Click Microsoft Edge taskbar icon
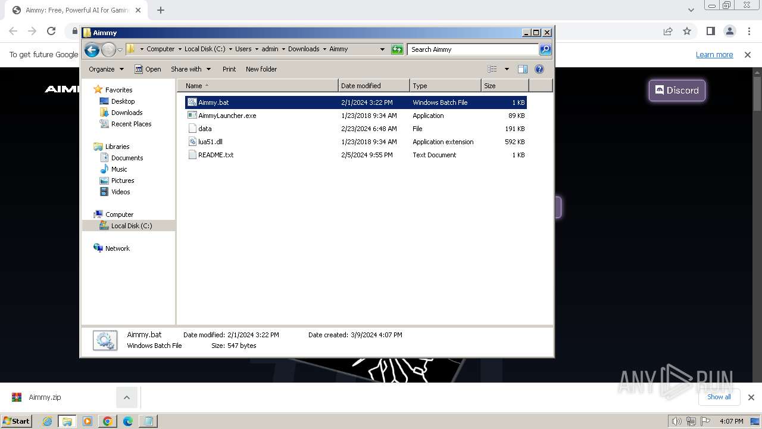This screenshot has width=762, height=429. (128, 421)
